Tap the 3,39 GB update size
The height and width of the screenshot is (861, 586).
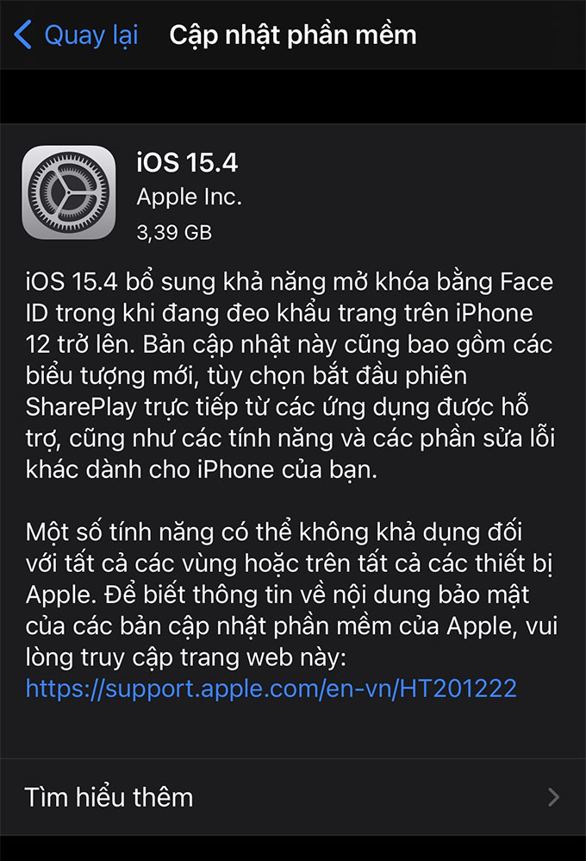(x=174, y=232)
